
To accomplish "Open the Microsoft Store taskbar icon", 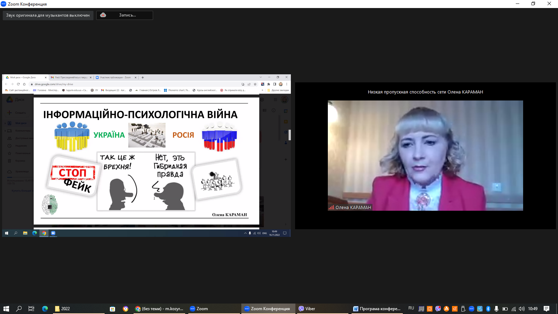I will [112, 309].
